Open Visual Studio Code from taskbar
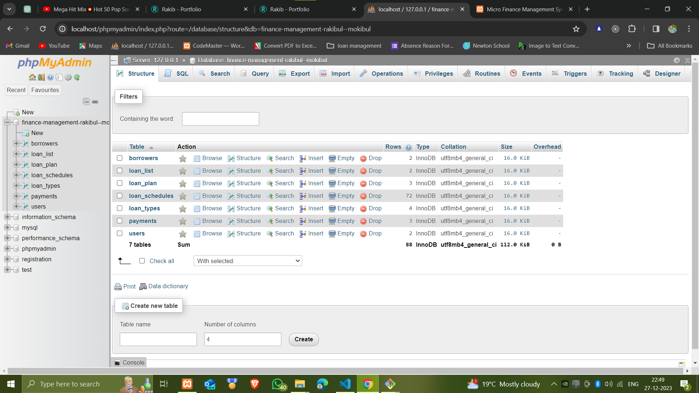This screenshot has height=393, width=699. 345,384
